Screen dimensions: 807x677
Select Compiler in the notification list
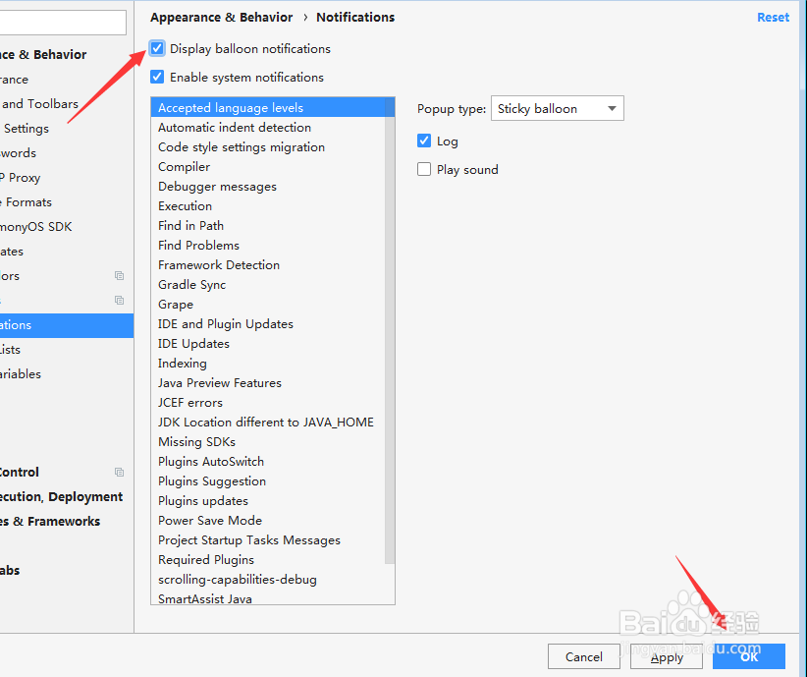pyautogui.click(x=185, y=167)
